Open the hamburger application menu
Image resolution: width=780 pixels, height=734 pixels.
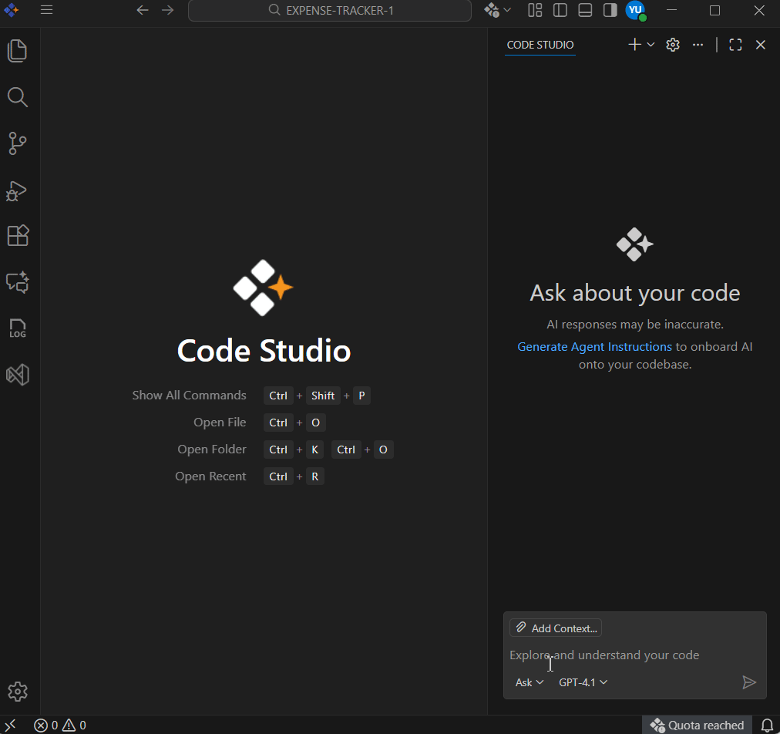point(47,10)
